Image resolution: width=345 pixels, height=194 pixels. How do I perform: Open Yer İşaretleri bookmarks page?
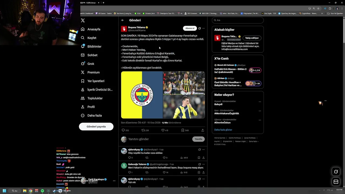pos(93,81)
